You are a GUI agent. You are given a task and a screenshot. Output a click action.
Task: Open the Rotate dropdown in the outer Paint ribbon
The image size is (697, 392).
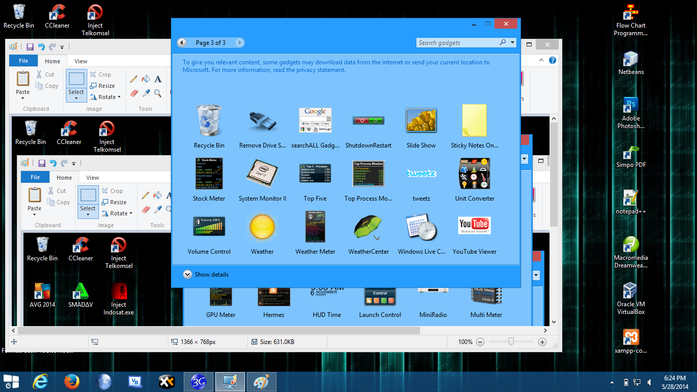pos(119,97)
